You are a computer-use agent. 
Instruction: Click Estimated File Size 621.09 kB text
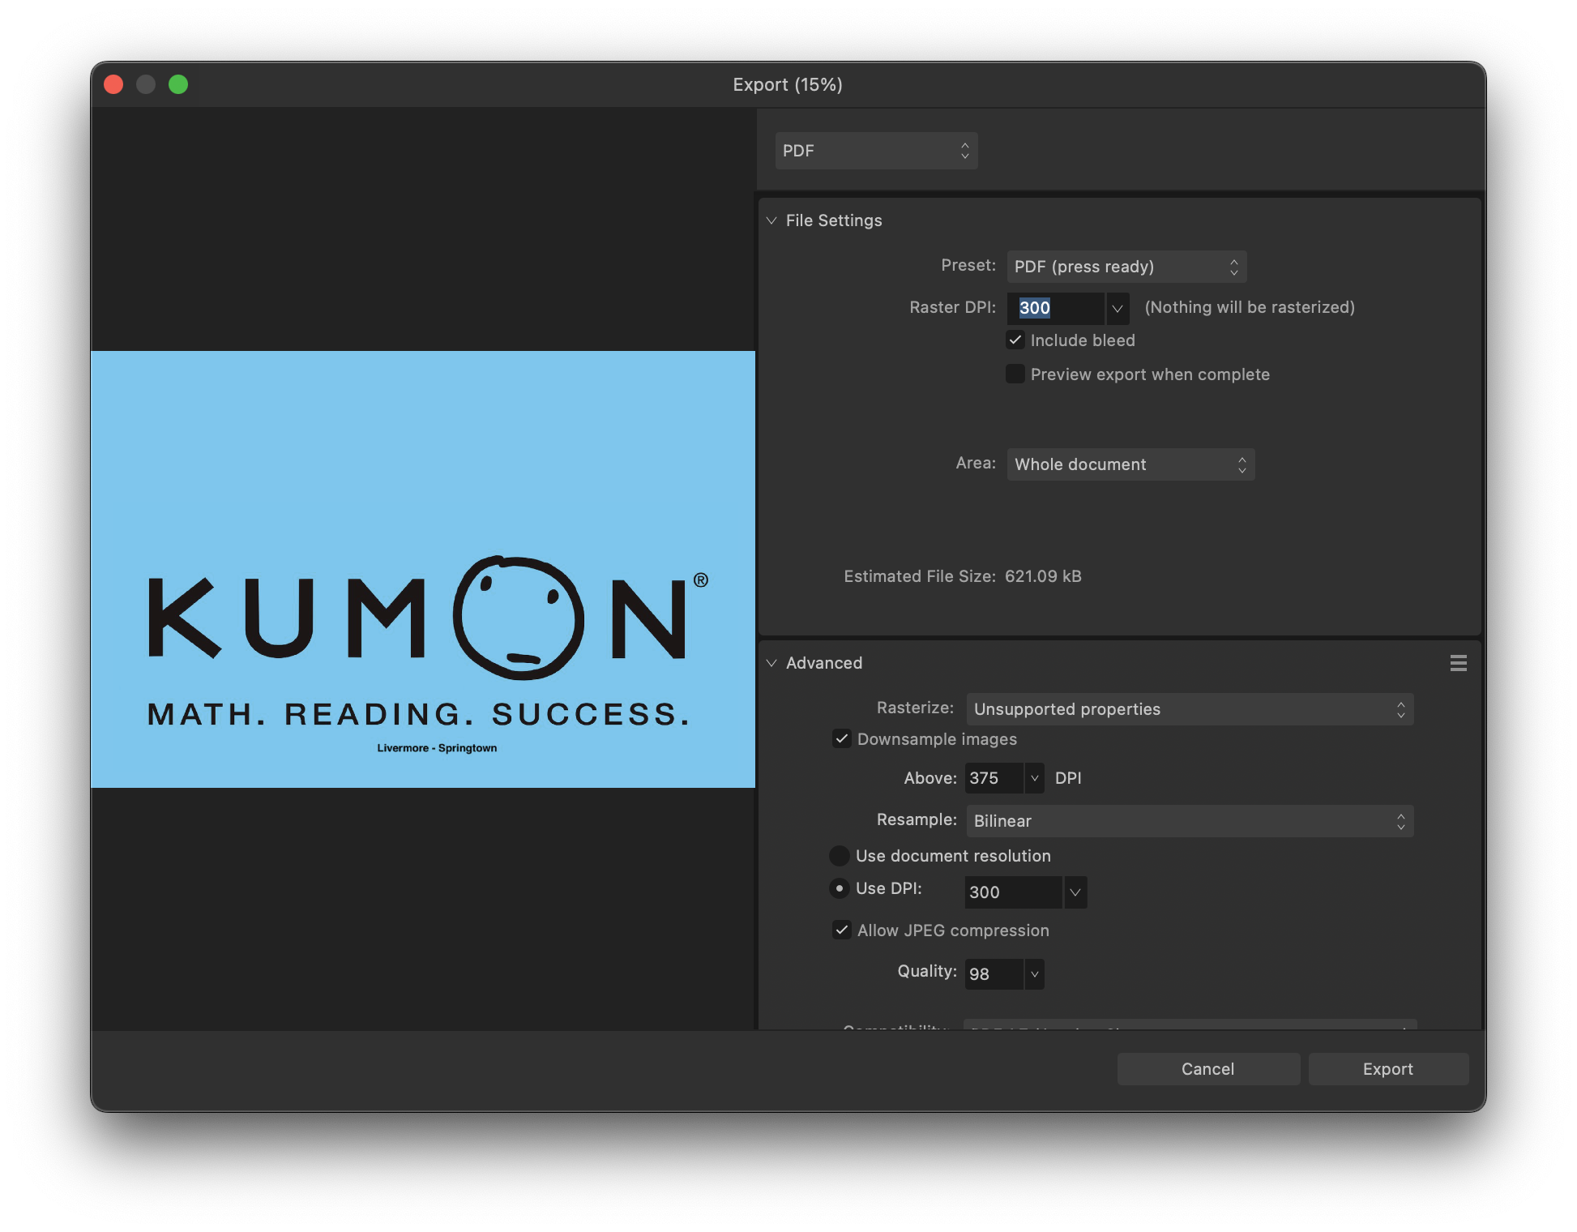963,576
